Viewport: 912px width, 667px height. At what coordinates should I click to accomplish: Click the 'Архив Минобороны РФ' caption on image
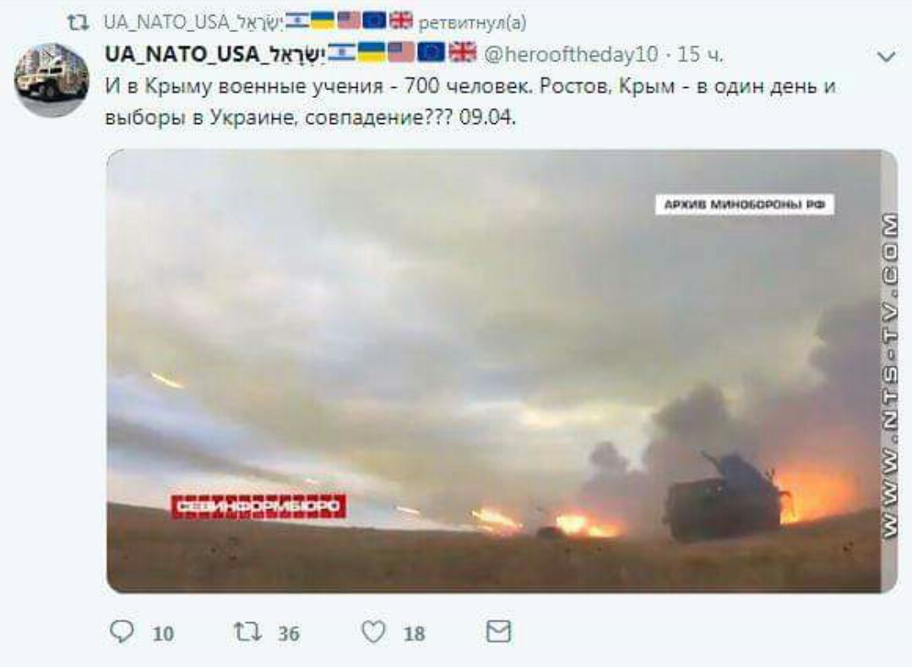tap(745, 204)
